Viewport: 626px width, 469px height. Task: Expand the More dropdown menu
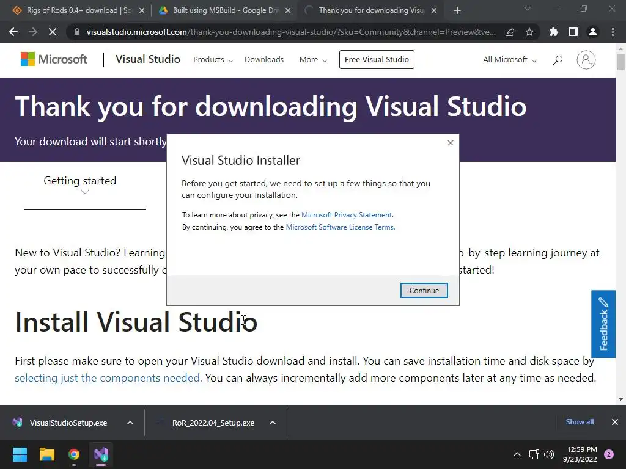tap(314, 60)
